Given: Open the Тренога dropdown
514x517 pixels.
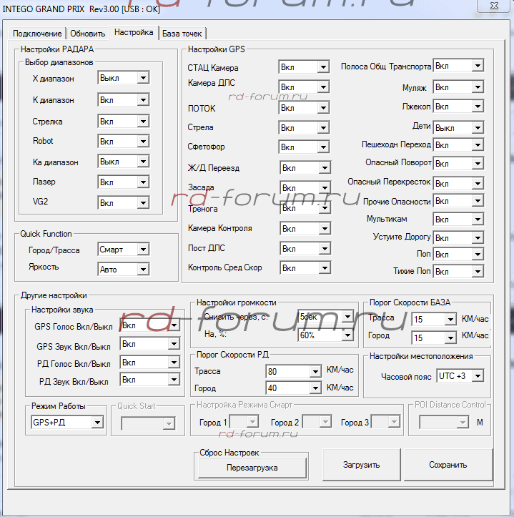Looking at the screenshot, I should [305, 208].
